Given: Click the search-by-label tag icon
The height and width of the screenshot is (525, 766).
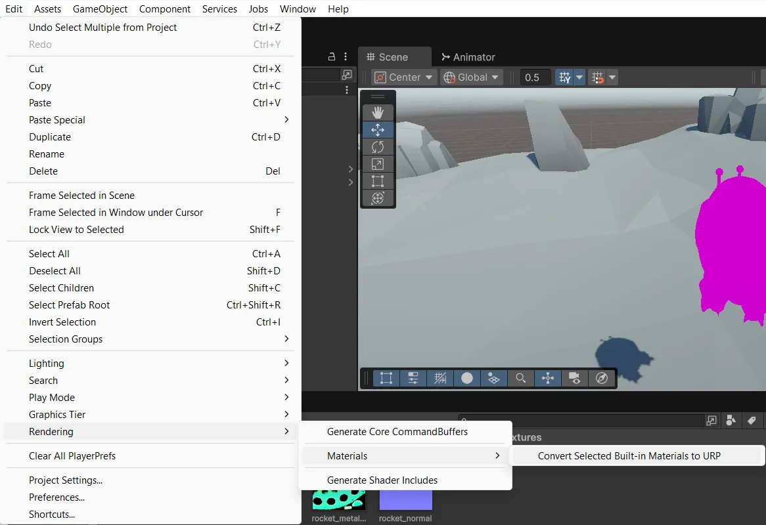Looking at the screenshot, I should tap(752, 421).
